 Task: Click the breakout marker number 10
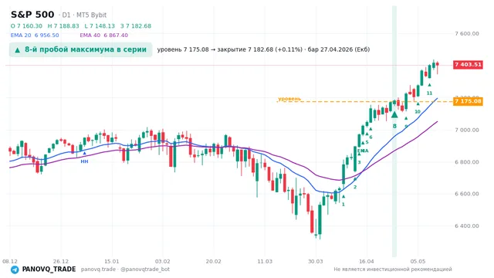tap(418, 111)
